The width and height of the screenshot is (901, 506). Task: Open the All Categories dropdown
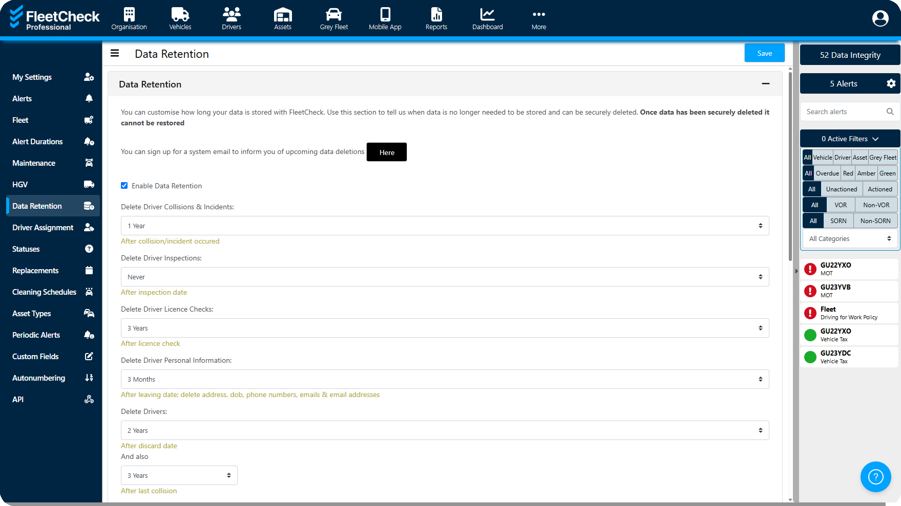(849, 238)
